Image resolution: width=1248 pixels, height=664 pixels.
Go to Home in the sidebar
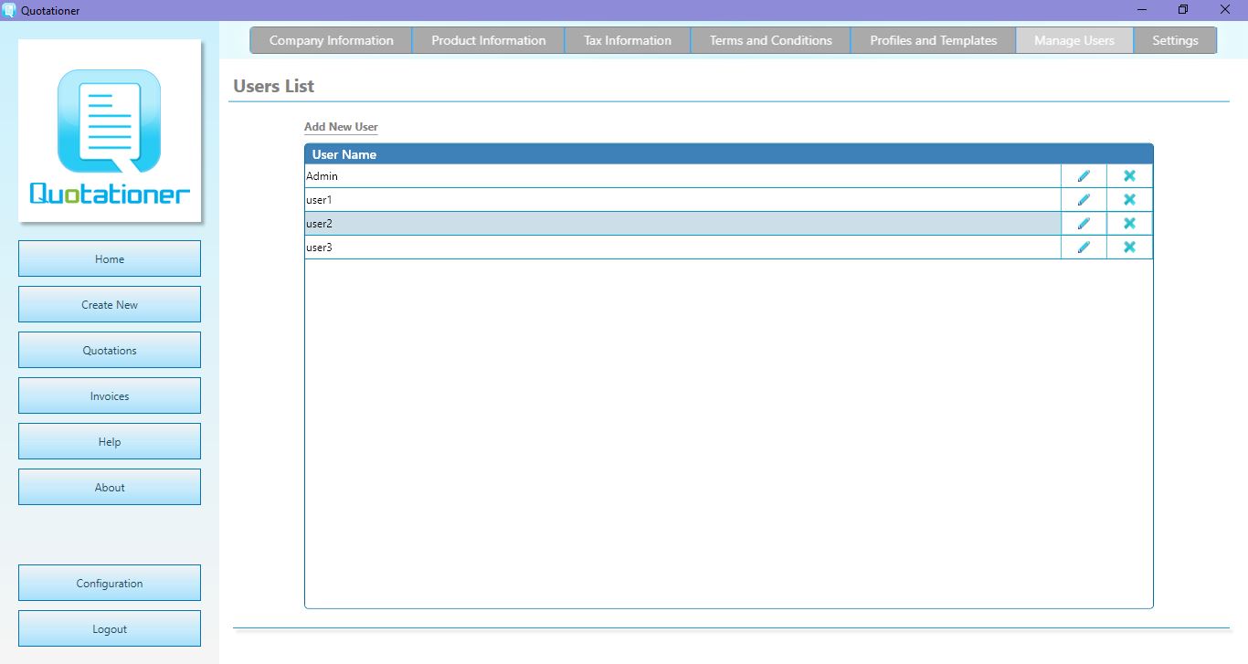point(110,258)
